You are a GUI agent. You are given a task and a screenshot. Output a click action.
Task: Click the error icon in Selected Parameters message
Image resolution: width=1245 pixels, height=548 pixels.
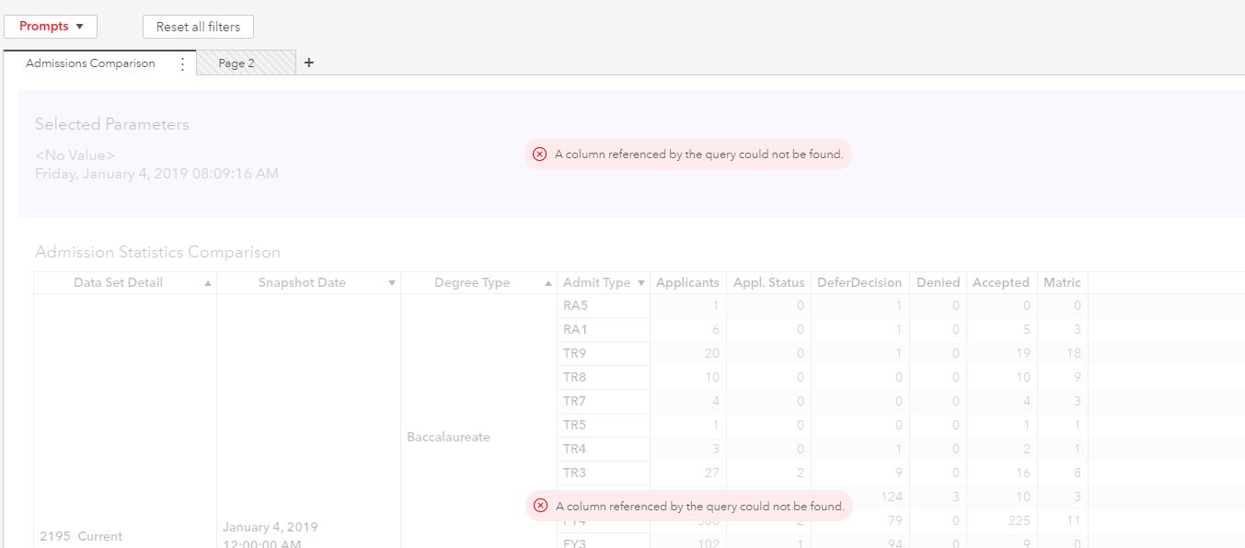tap(540, 154)
